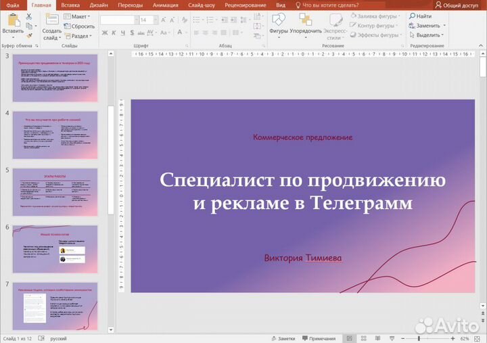Click the bulleted list icon
The image size is (487, 343).
click(196, 20)
